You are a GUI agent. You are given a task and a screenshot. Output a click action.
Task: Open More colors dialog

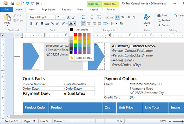tap(81, 58)
